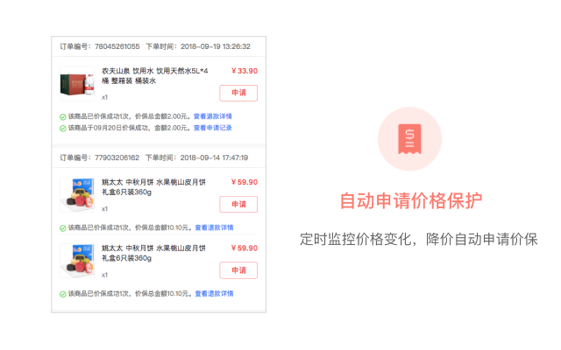Click the Nongfu Spring water product image

coord(77,84)
